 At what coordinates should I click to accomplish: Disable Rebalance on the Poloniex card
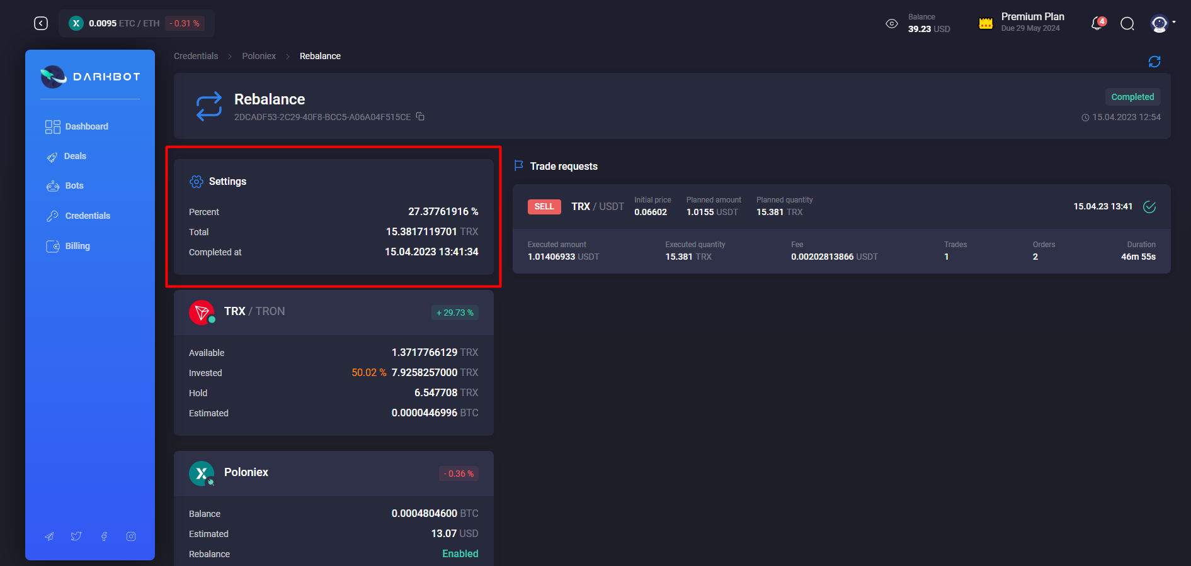460,553
